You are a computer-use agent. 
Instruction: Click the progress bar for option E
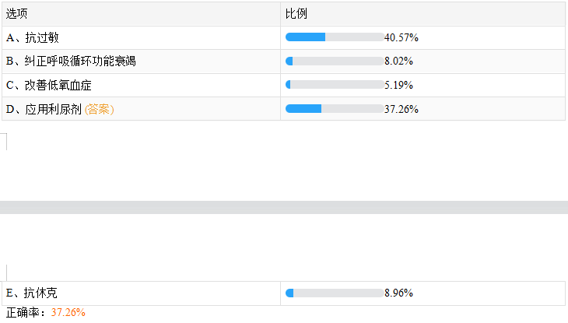tap(335, 293)
